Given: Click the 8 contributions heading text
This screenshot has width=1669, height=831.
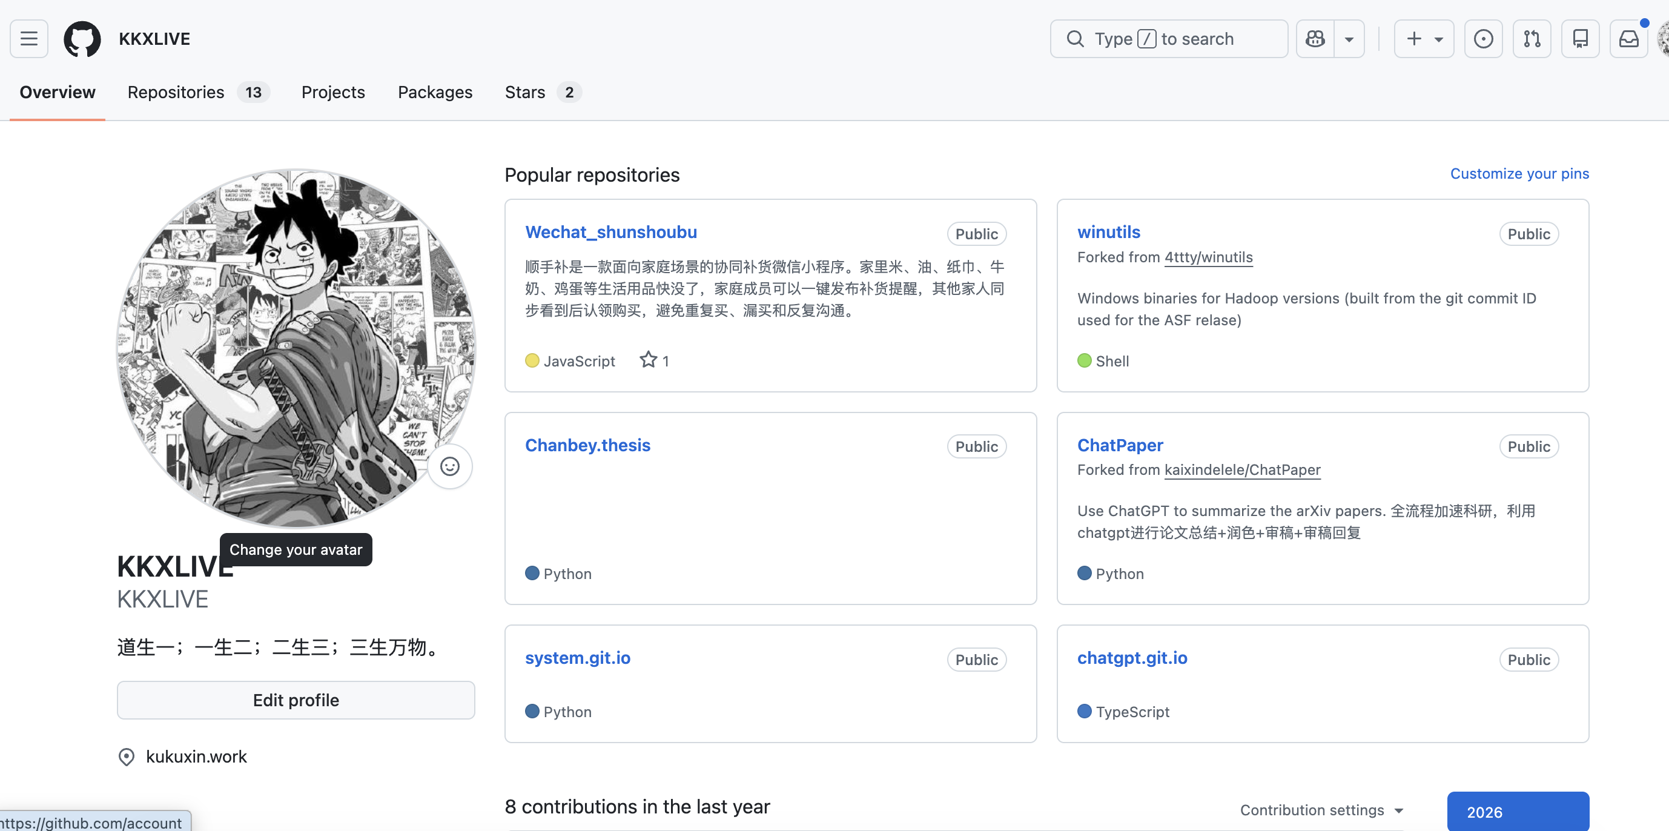Looking at the screenshot, I should click(x=637, y=807).
